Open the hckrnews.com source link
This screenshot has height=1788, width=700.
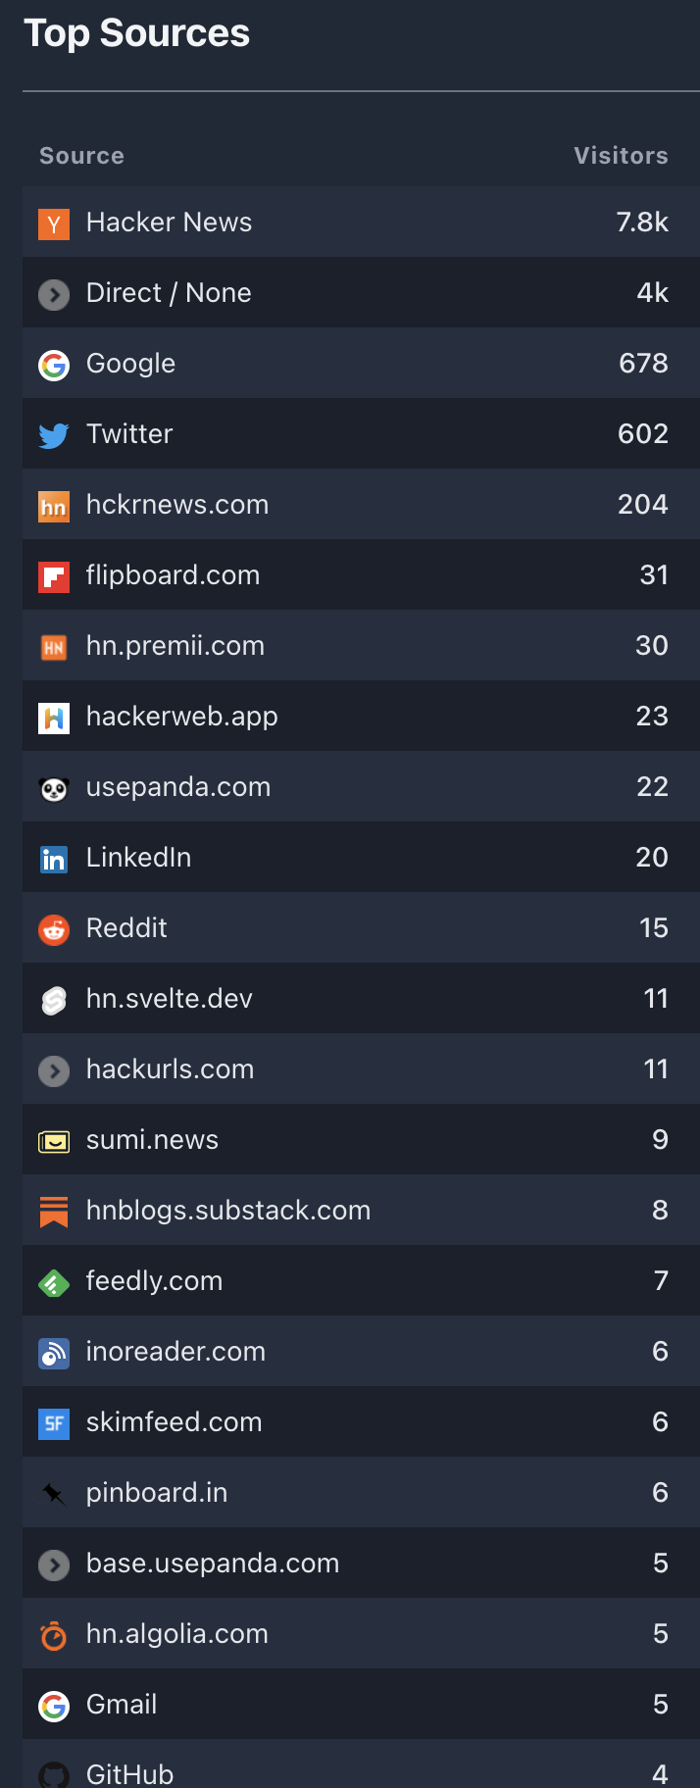(177, 505)
